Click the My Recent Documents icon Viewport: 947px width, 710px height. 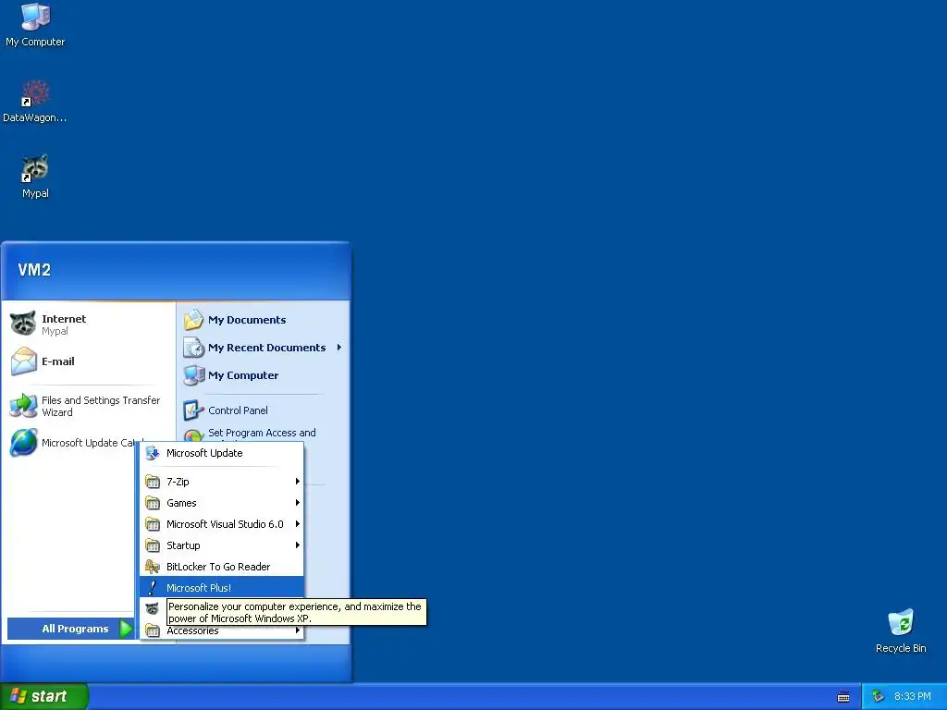pos(194,348)
